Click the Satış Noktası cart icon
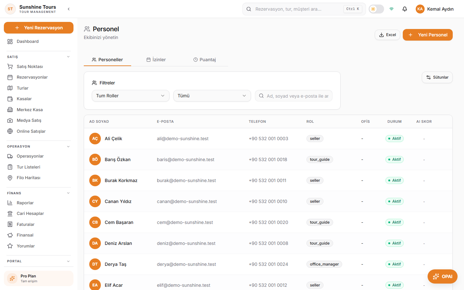 [10, 66]
